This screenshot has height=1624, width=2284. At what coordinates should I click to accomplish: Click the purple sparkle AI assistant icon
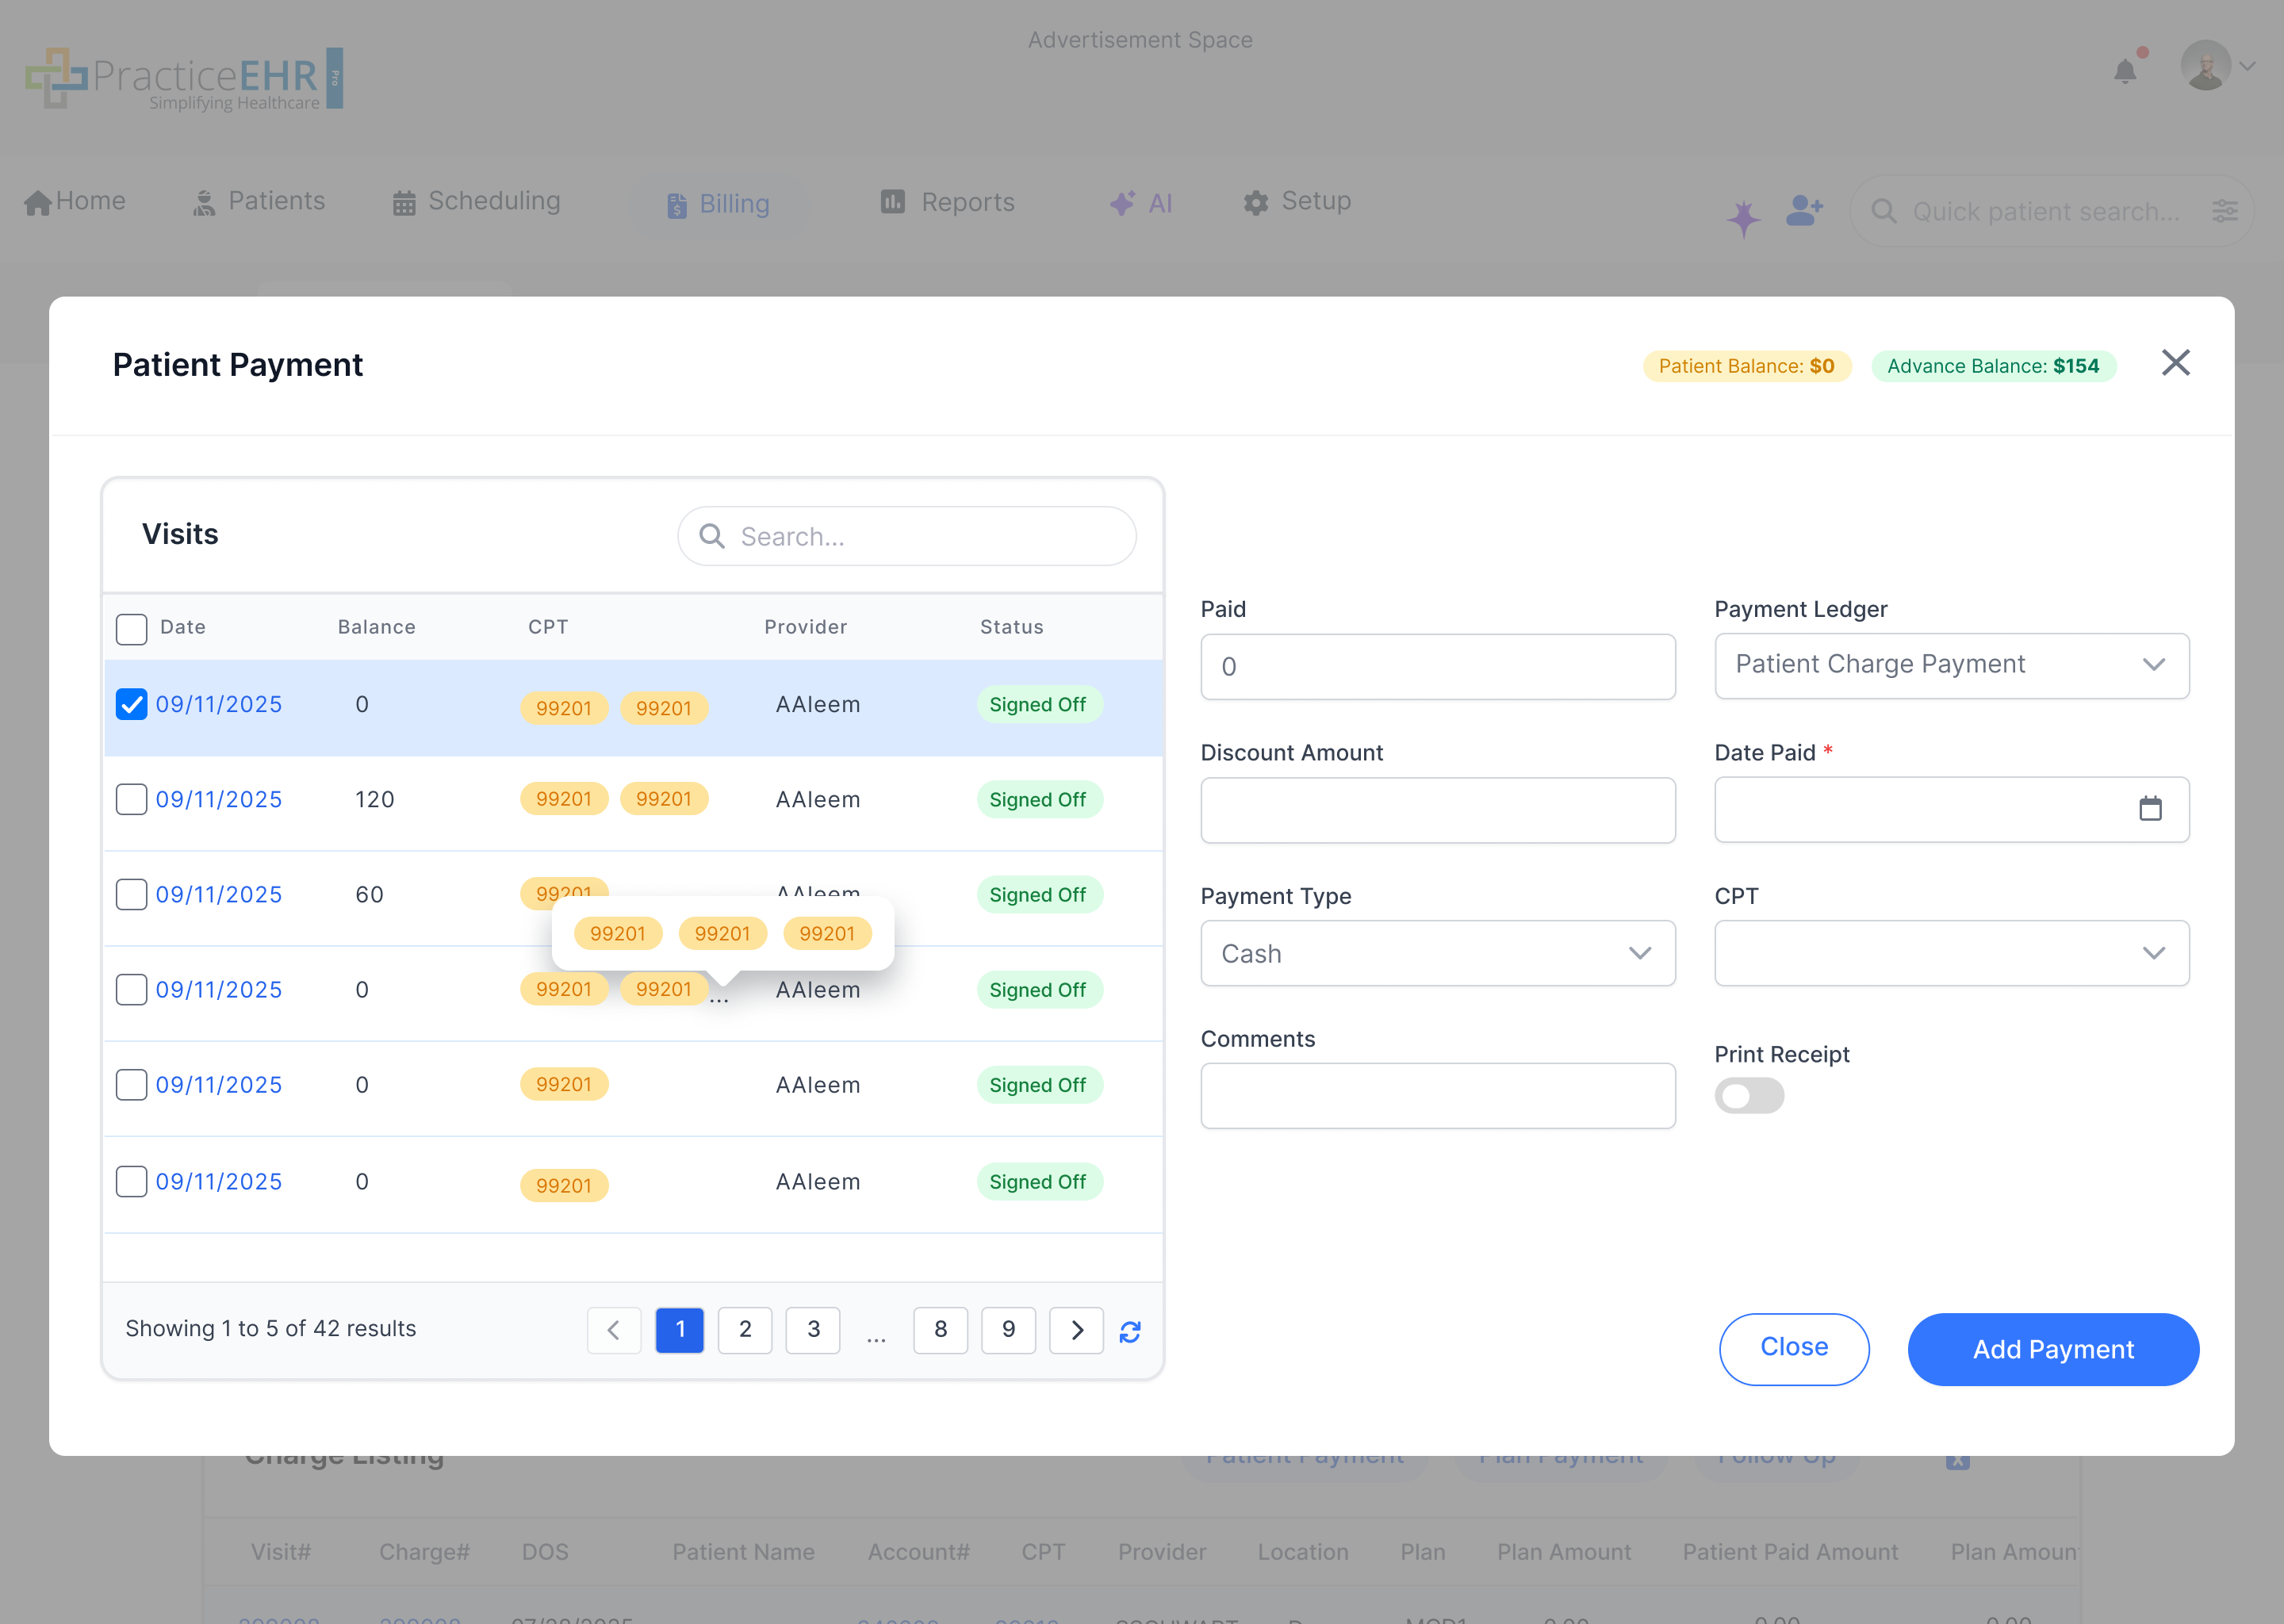[1743, 213]
